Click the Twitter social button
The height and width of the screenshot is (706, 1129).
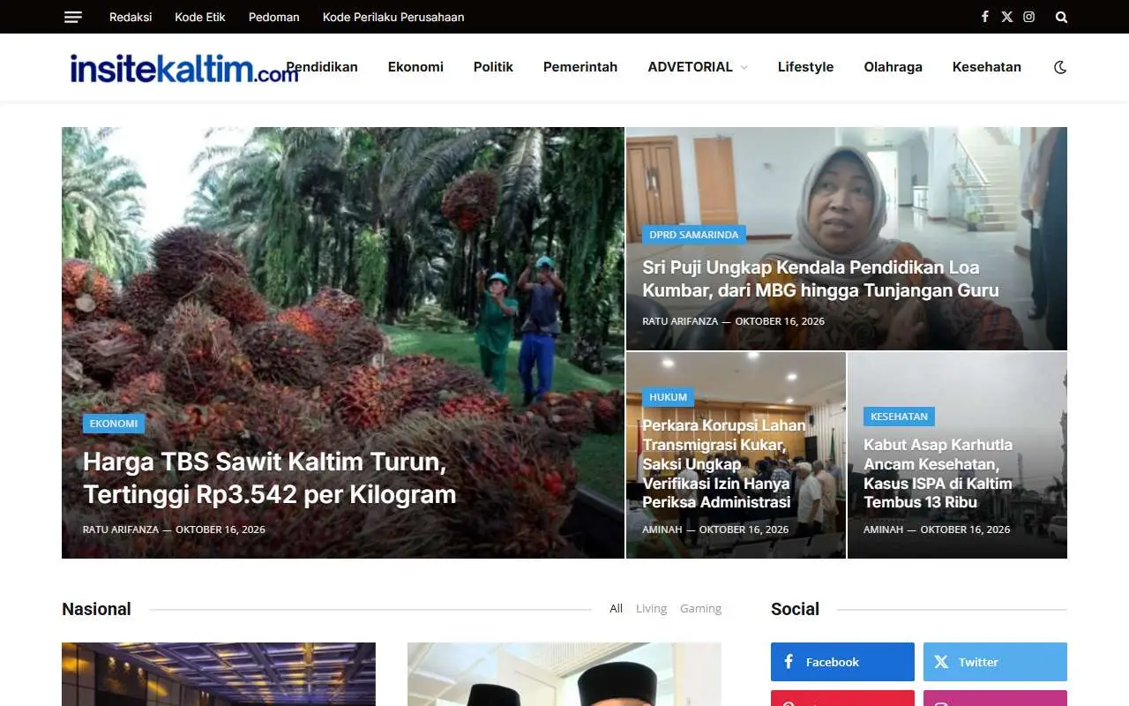[x=995, y=662]
